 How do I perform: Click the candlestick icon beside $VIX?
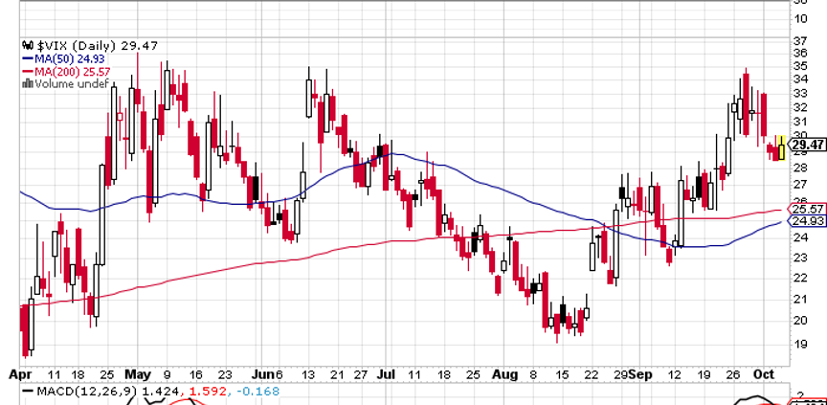tap(26, 45)
